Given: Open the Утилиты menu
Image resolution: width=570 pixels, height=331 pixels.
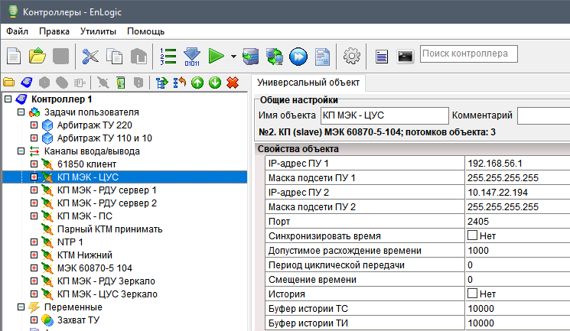Looking at the screenshot, I should (x=98, y=31).
